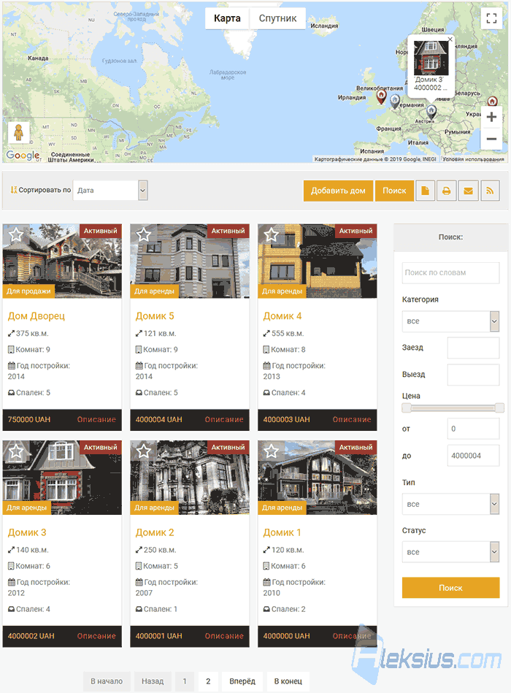This screenshot has width=511, height=693.
Task: Go to page 2 in pagination
Action: 208,681
